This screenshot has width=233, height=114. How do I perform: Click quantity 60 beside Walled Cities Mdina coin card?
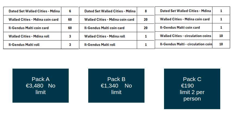click(x=70, y=20)
